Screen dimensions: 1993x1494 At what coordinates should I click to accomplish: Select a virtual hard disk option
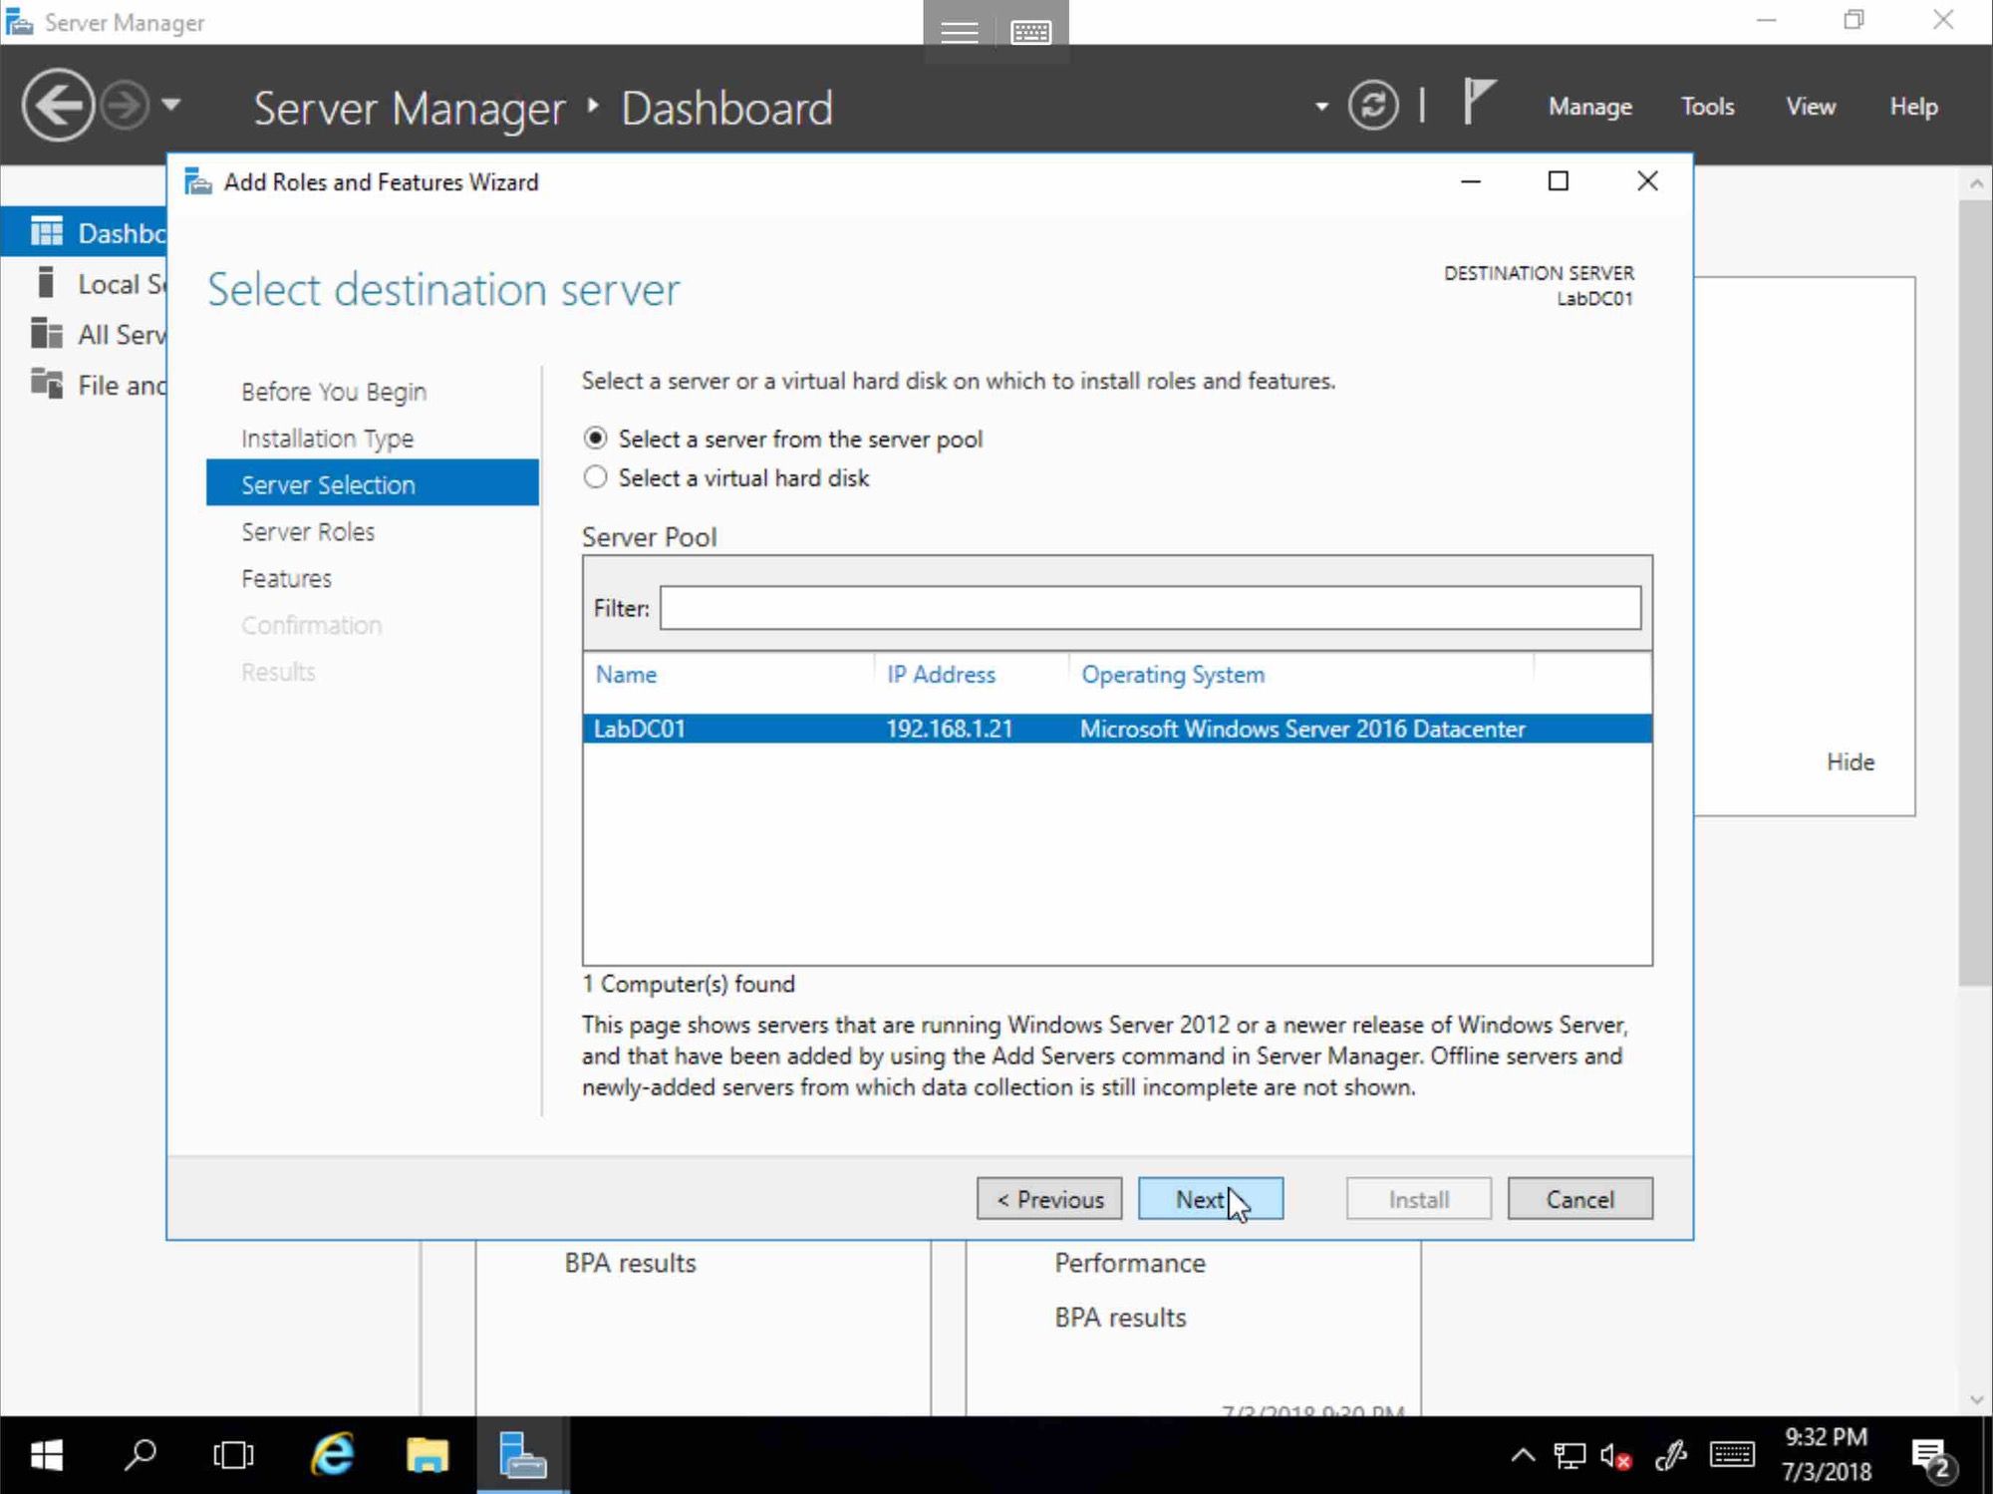pos(595,477)
